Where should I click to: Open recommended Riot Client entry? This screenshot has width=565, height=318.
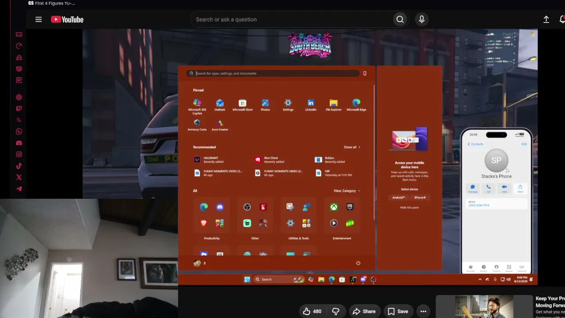click(x=270, y=160)
